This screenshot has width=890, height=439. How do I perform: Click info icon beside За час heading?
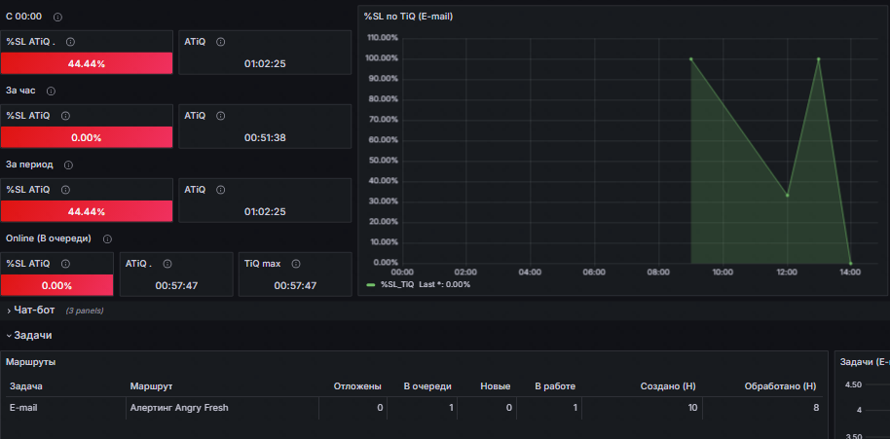click(x=51, y=91)
